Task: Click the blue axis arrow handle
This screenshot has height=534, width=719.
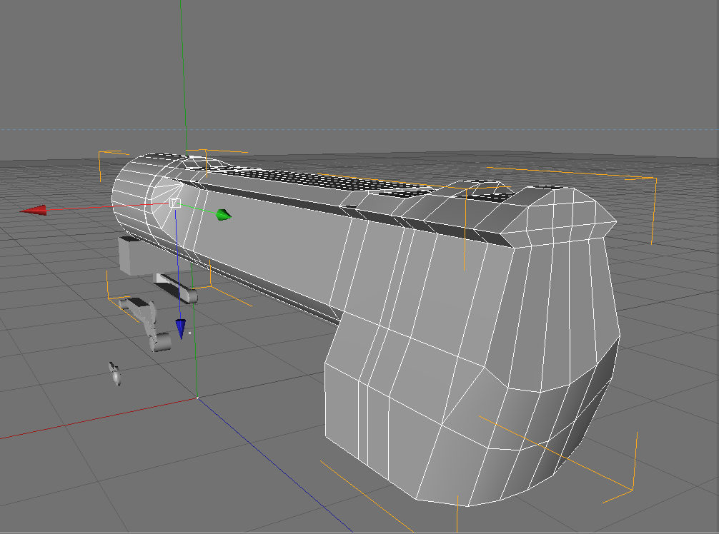Action: click(181, 329)
